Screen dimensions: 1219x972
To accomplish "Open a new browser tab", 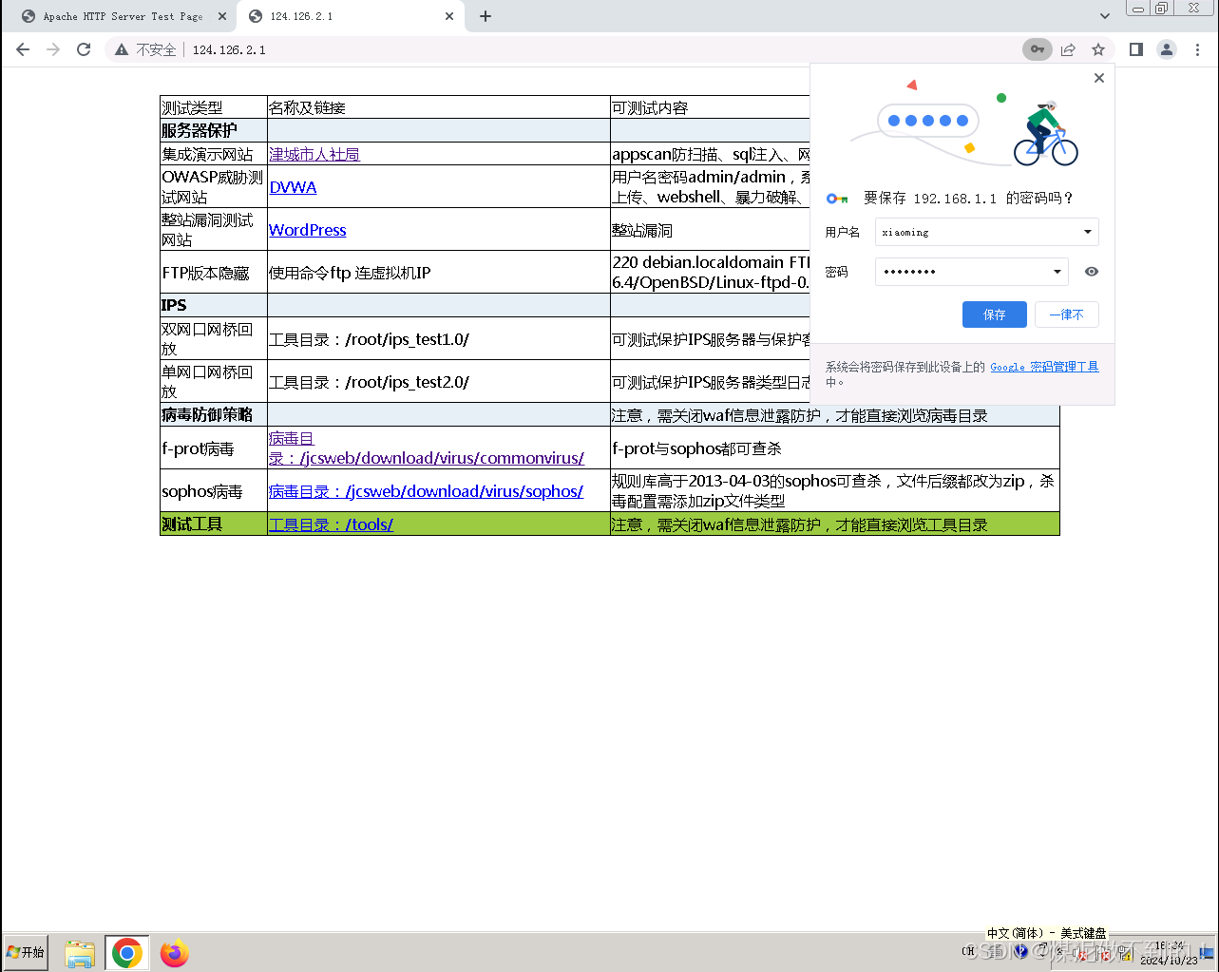I will [486, 16].
